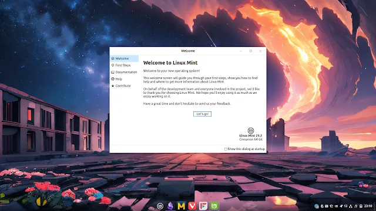This screenshot has width=376, height=211.
Task: Click the Contribute star icon
Action: [113, 86]
